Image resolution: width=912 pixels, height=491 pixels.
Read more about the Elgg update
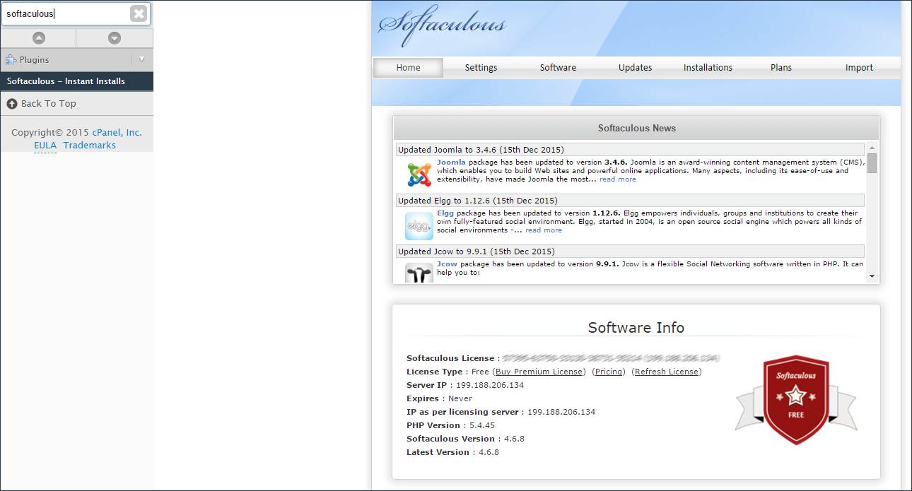click(x=544, y=230)
